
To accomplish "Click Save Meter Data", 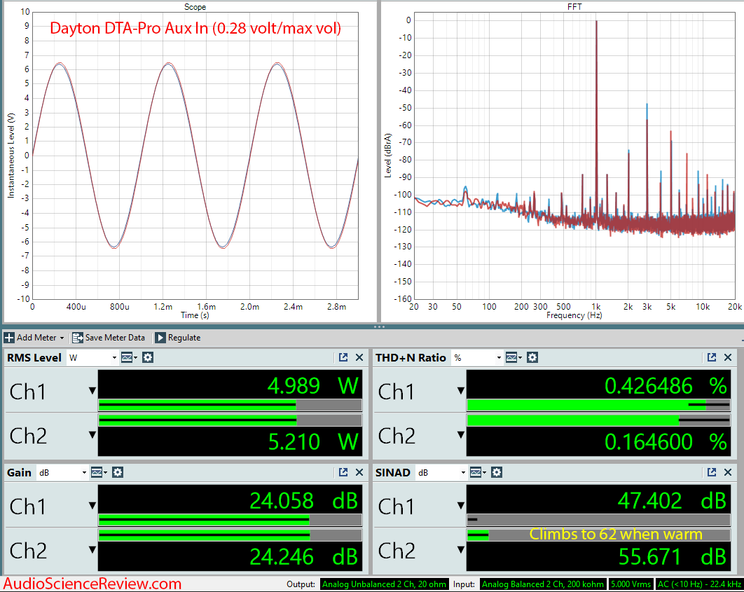I will coord(109,338).
